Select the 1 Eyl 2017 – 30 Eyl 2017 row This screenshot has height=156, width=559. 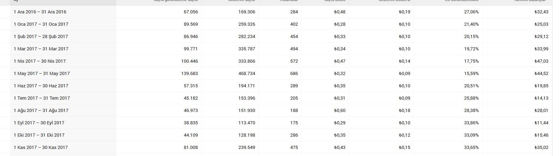coord(276,123)
